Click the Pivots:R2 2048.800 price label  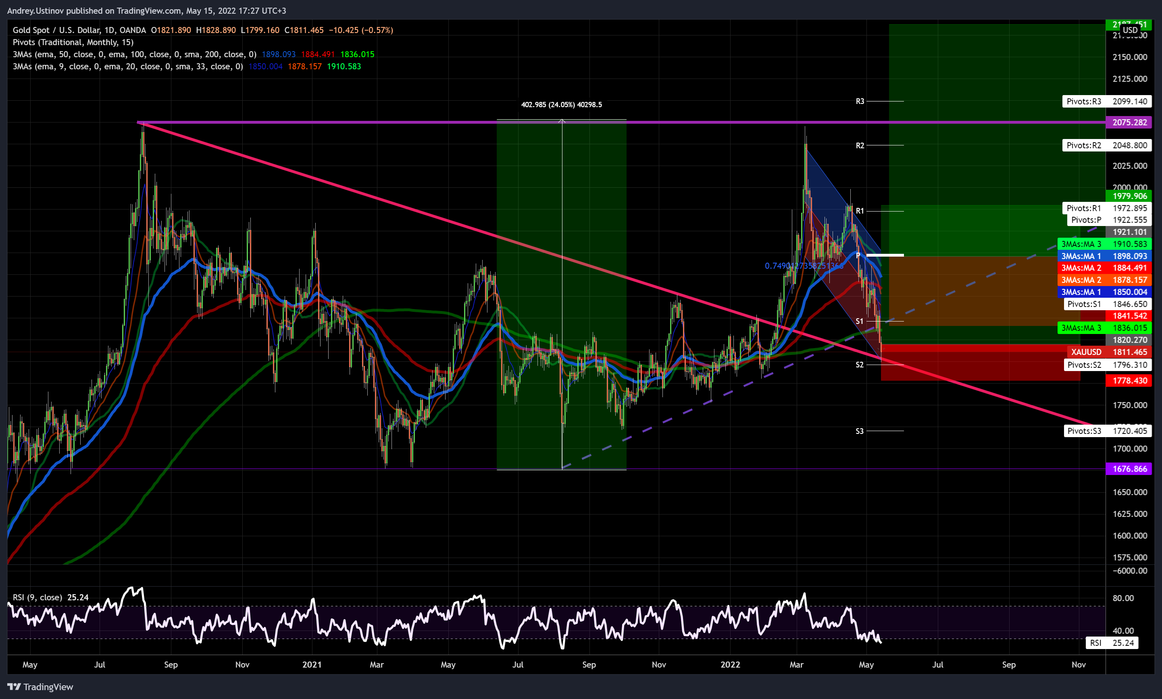[1106, 145]
